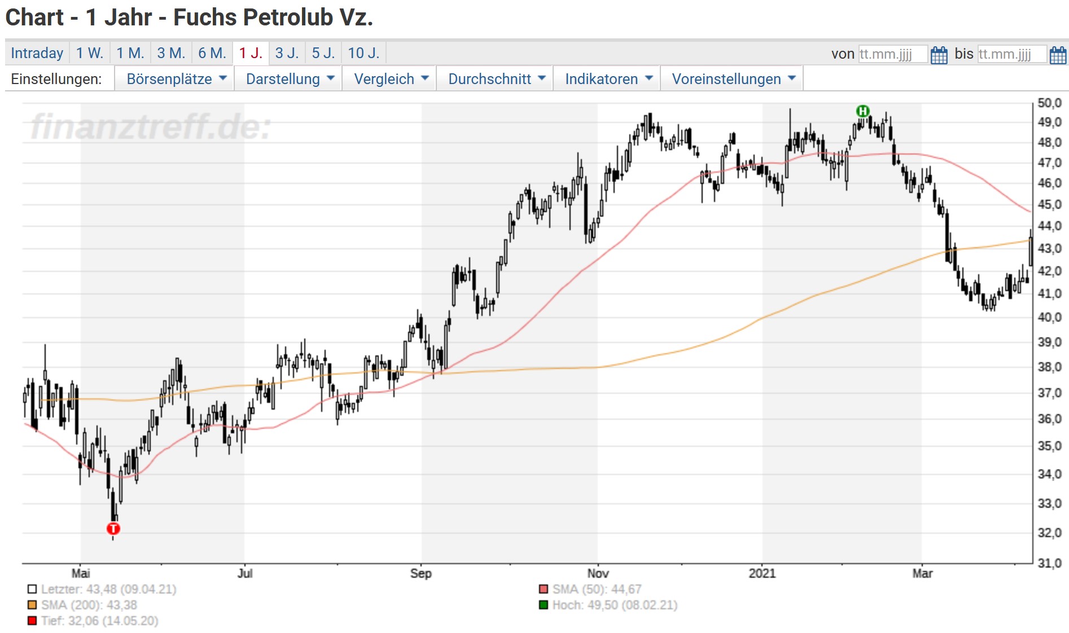Screen dimensions: 1069x633
Task: Click the Einstellungen: label
Action: 56,79
